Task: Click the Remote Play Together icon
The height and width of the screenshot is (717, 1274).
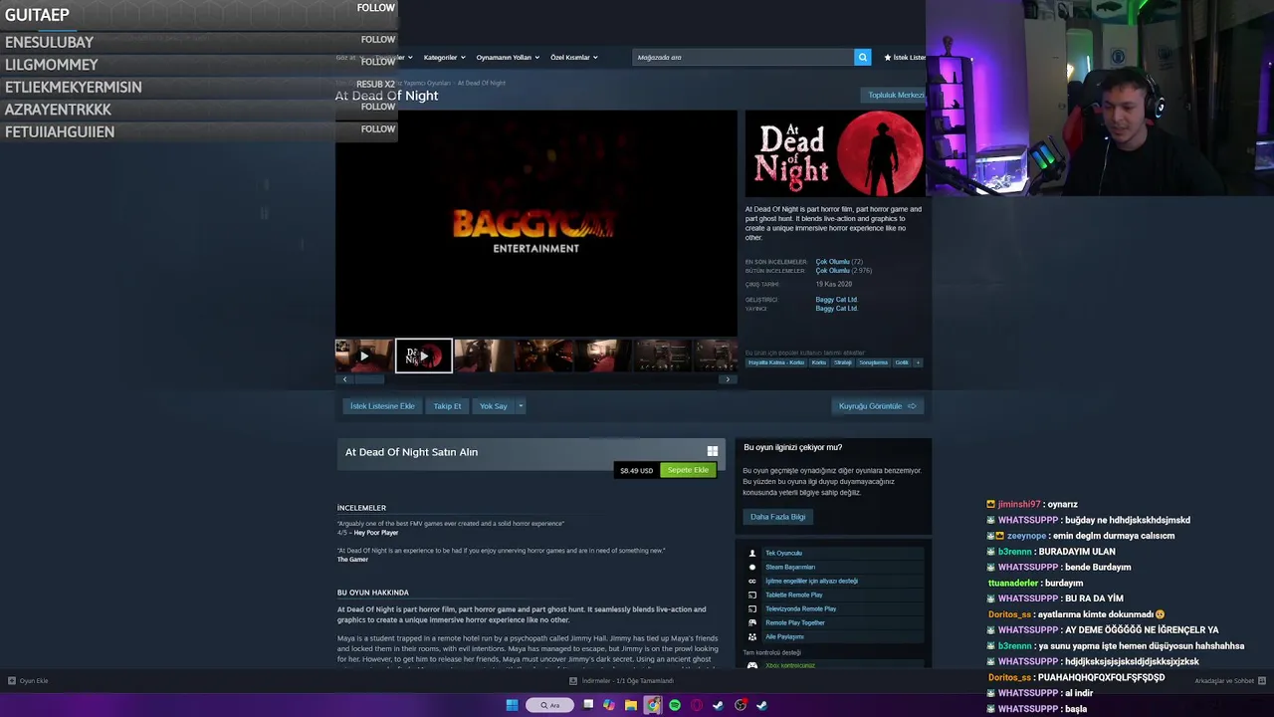Action: coord(752,622)
